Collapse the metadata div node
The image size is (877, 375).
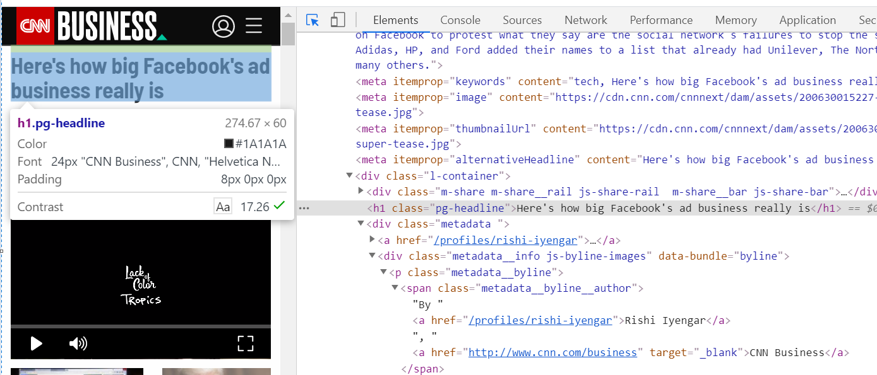[x=361, y=224]
